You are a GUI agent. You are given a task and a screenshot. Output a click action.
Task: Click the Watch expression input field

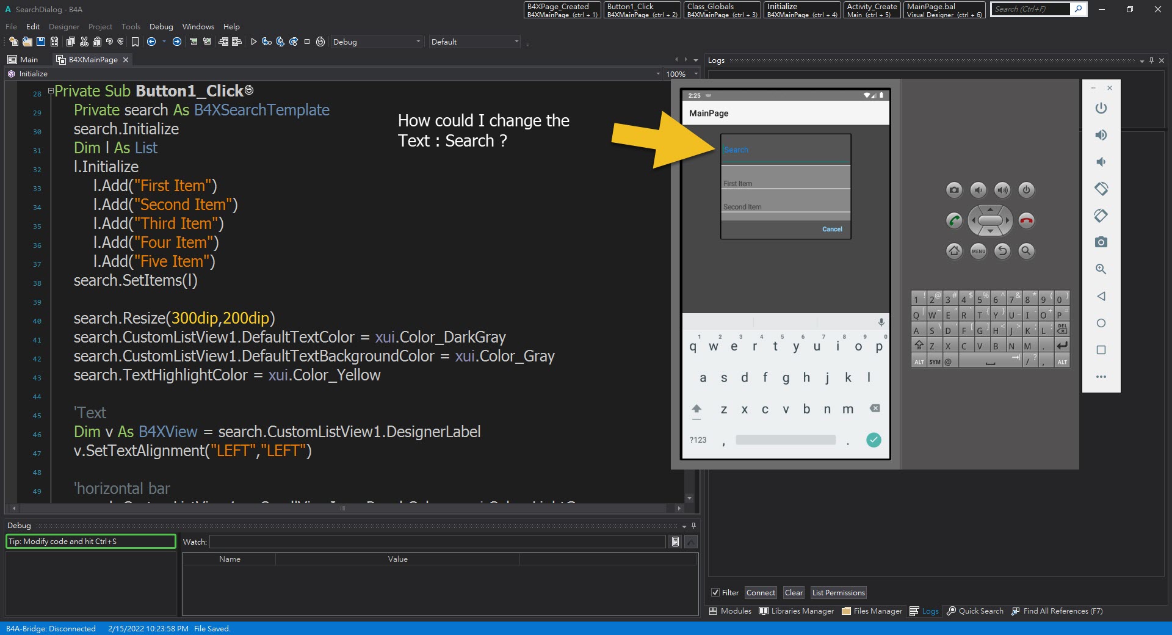pyautogui.click(x=437, y=542)
